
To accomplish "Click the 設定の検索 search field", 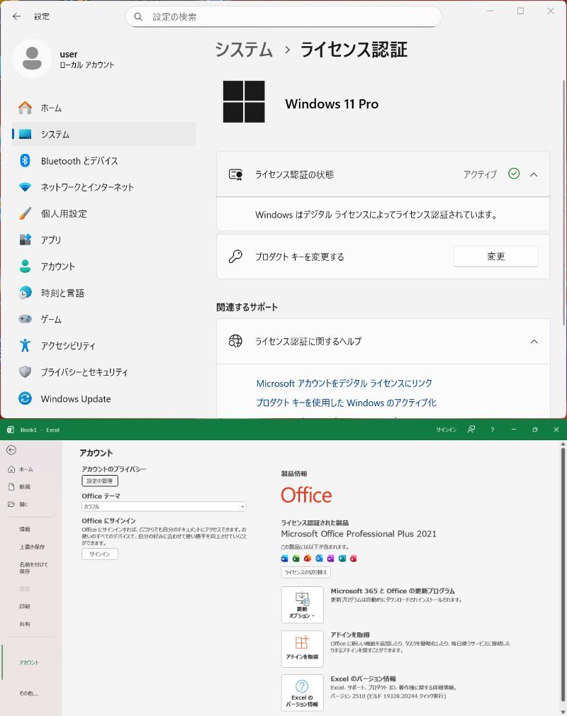I will coord(283,16).
